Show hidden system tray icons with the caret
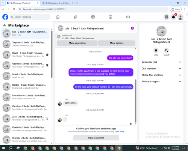 (x=162, y=148)
